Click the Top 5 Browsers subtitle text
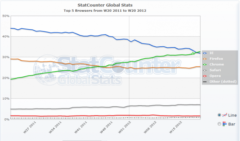 105,11
